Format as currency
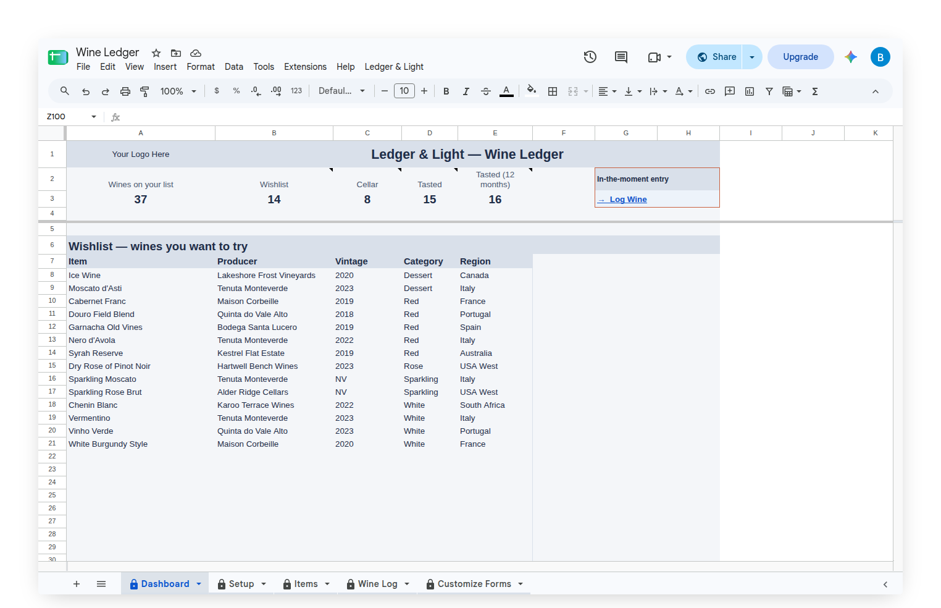Screen dimensions: 941x608 click(x=217, y=91)
